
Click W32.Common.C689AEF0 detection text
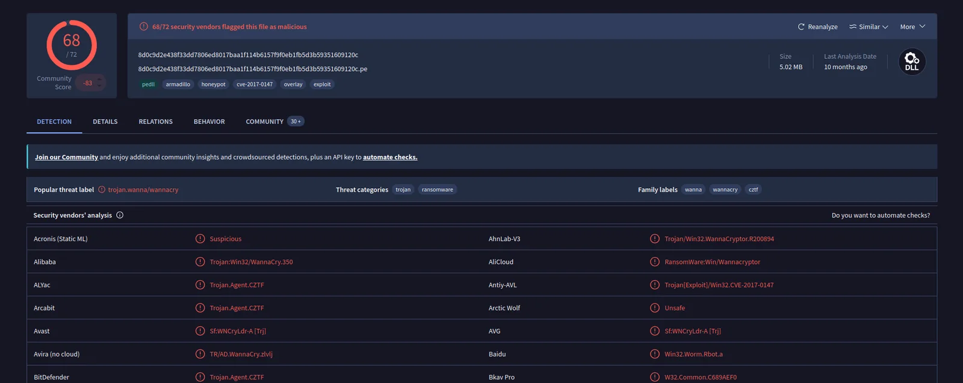click(x=701, y=377)
